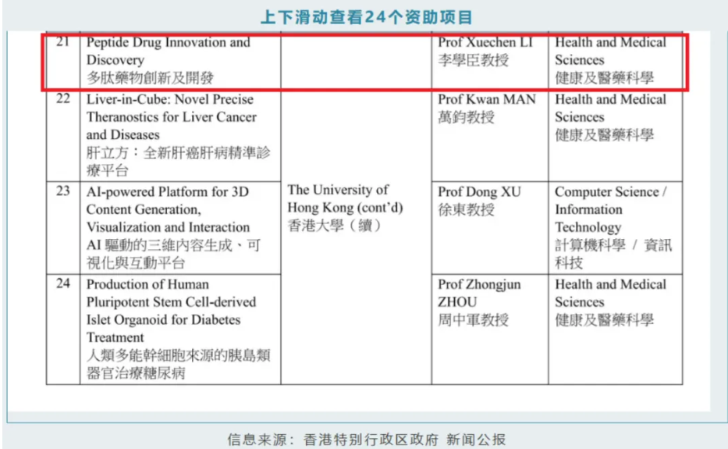Click the heading 上下滑动查看24个资助项目
This screenshot has width=728, height=449.
click(366, 17)
